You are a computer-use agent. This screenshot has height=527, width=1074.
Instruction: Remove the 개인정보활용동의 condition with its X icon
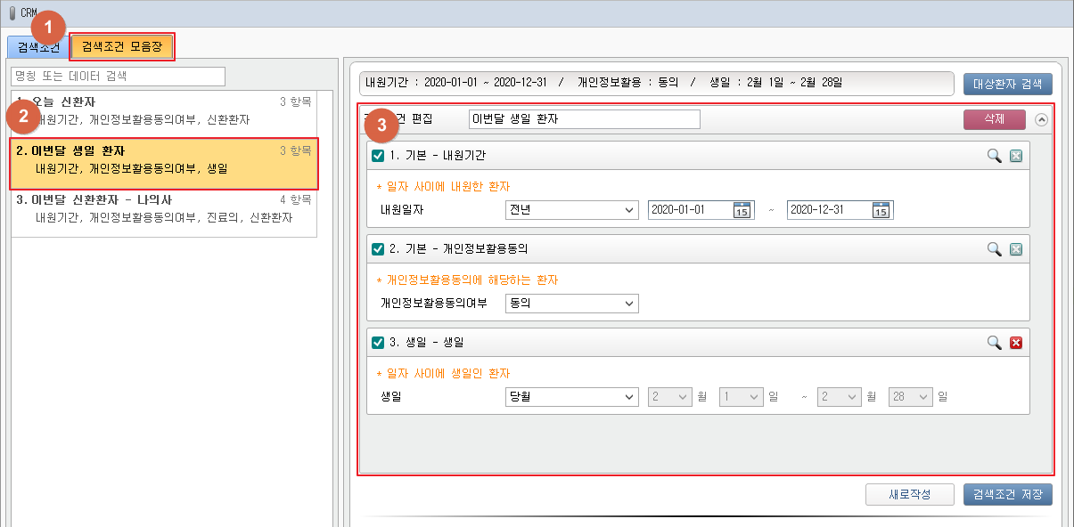[x=1015, y=249]
